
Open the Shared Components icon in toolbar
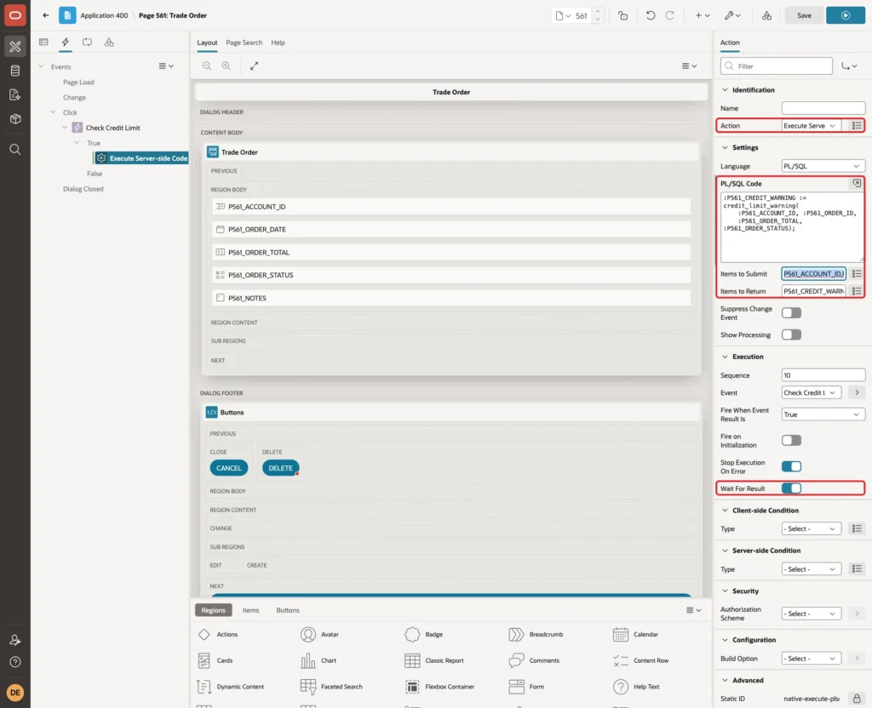point(767,15)
